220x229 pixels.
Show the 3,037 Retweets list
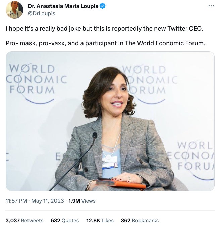pyautogui.click(x=24, y=220)
